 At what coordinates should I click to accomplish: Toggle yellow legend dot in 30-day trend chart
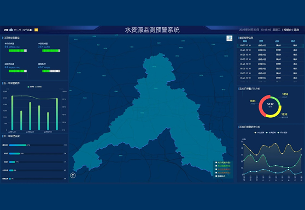pyautogui.click(x=255, y=133)
